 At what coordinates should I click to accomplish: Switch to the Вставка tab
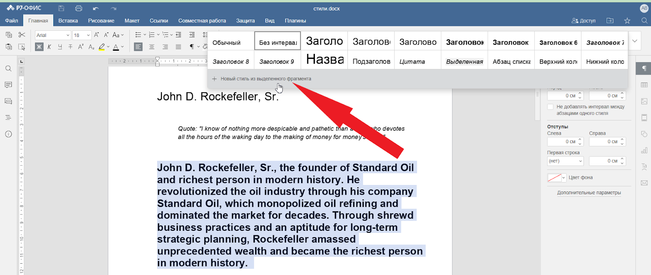(68, 21)
